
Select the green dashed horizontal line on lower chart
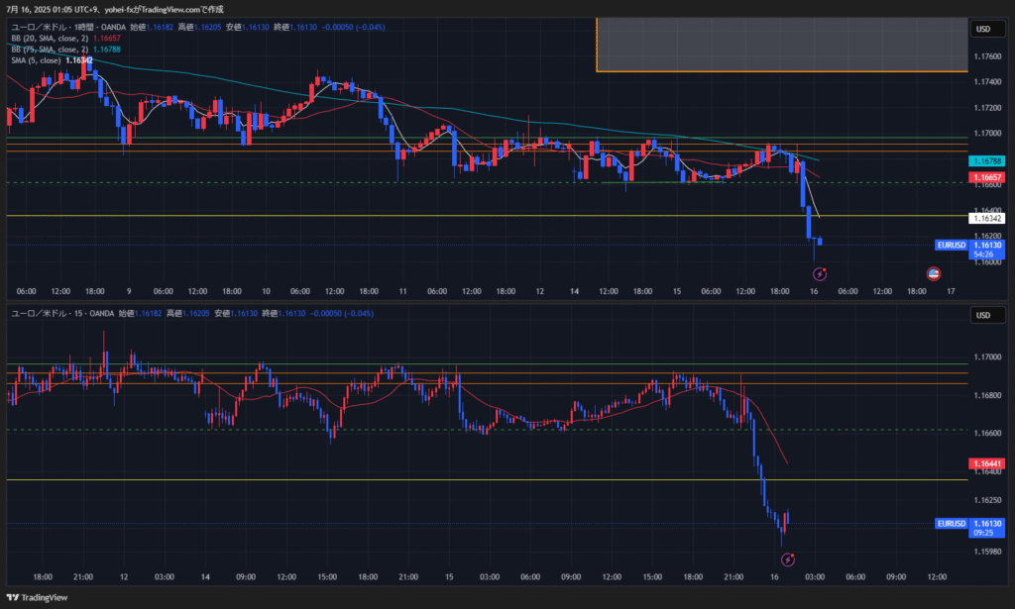click(x=396, y=430)
